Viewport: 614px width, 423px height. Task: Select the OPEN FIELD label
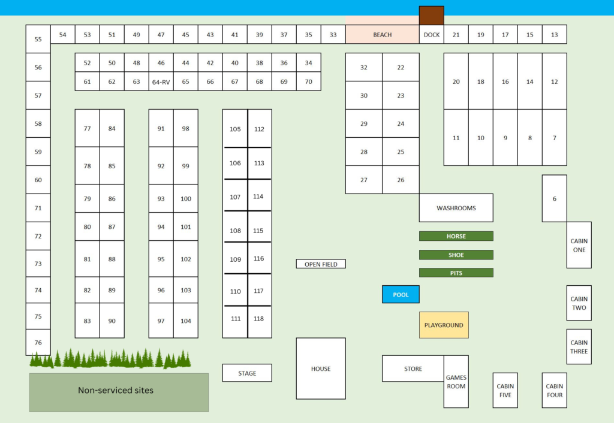321,264
